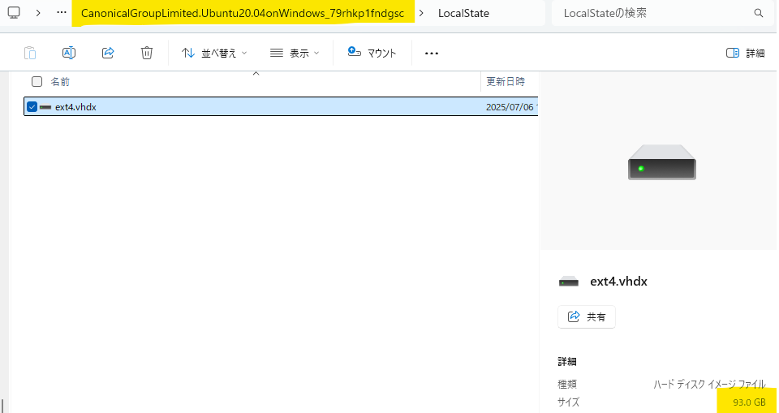Open the 表示 view dropdown

click(x=295, y=53)
